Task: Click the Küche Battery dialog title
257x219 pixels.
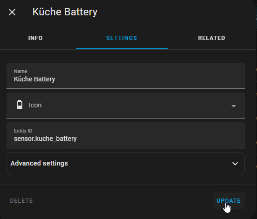Action: (65, 12)
